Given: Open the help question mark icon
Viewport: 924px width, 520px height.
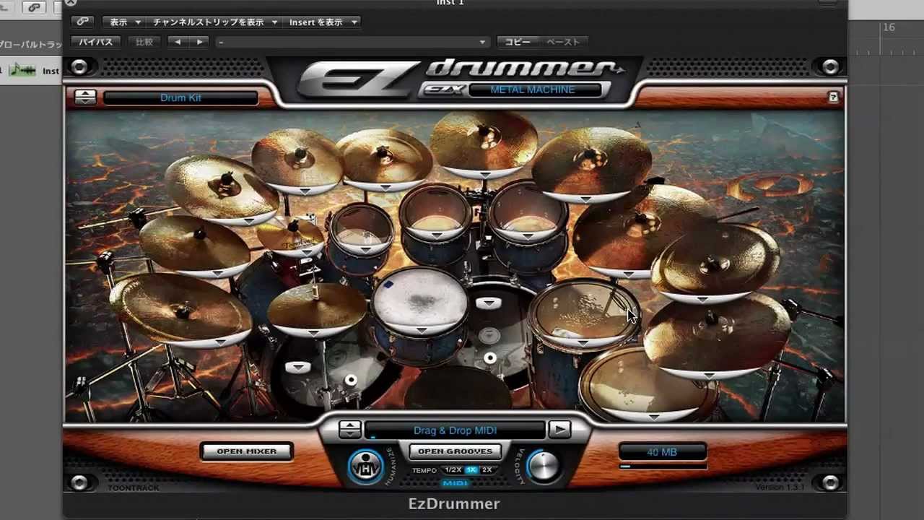Looking at the screenshot, I should pyautogui.click(x=834, y=97).
